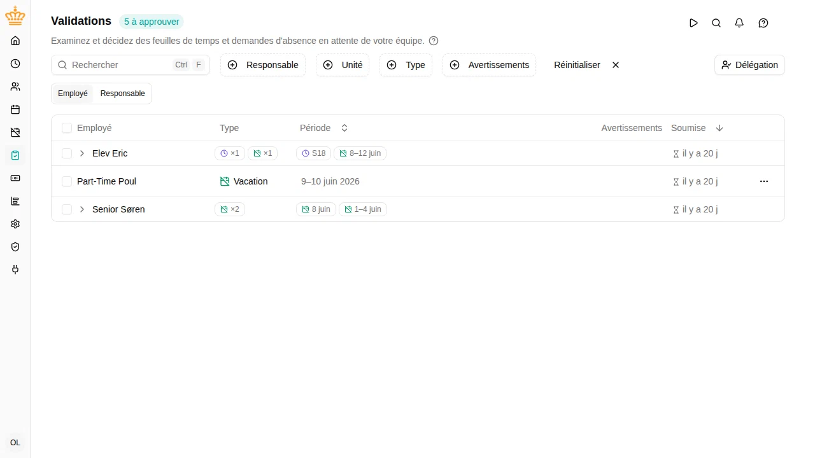Image resolution: width=815 pixels, height=458 pixels.
Task: Open the crossed-calendar absence sidebar icon
Action: click(15, 132)
